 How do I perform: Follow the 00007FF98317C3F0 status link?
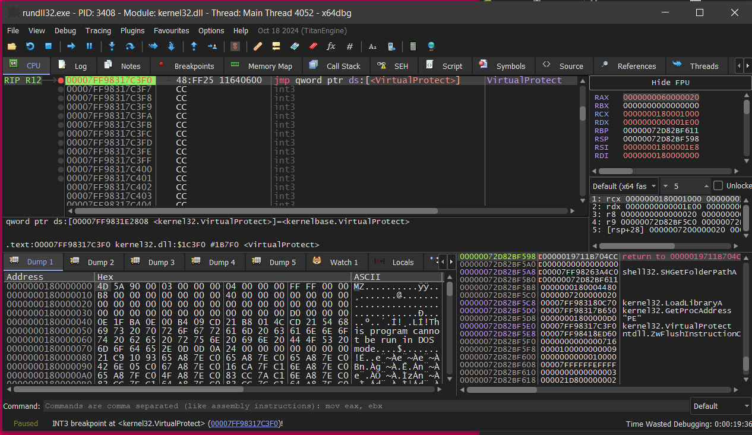click(x=245, y=424)
